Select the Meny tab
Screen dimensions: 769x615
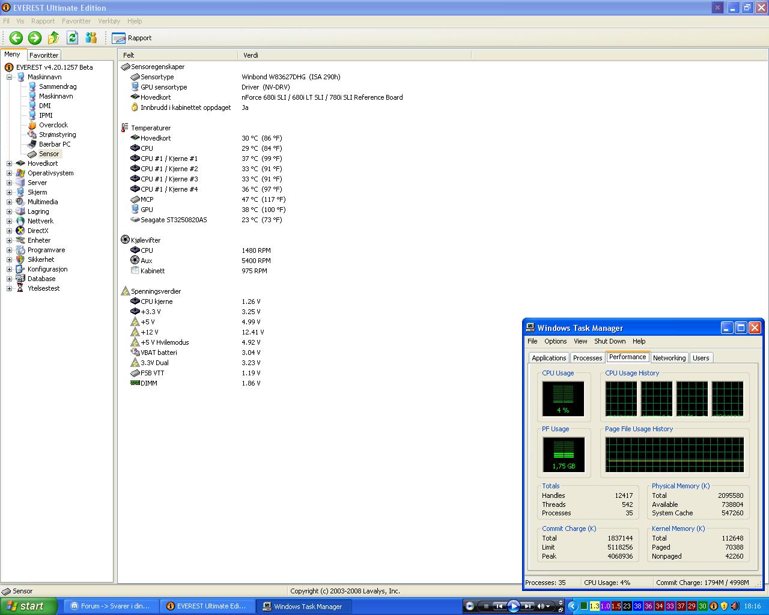[x=13, y=54]
